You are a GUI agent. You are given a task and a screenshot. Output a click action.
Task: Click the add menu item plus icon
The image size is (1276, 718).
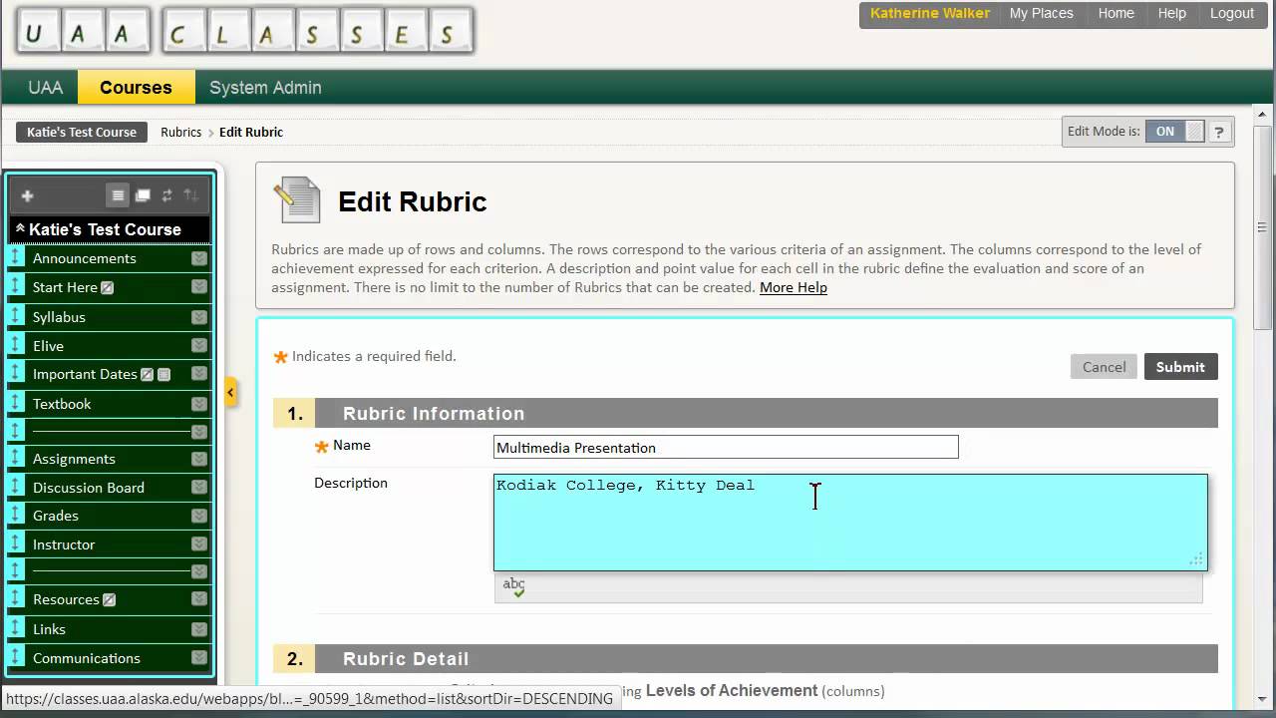[28, 196]
